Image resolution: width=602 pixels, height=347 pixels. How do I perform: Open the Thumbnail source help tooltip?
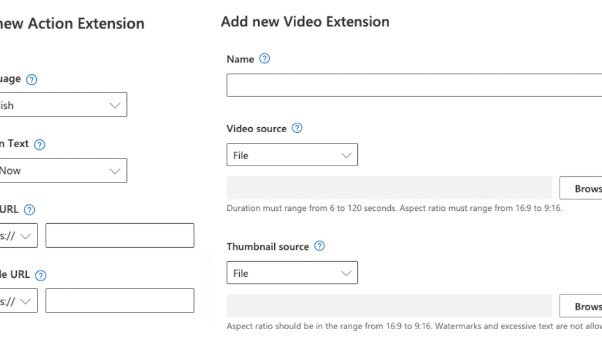[x=319, y=246]
